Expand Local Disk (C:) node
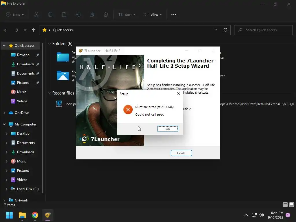Screen dimensions: 296x222 pyautogui.click(x=6, y=189)
